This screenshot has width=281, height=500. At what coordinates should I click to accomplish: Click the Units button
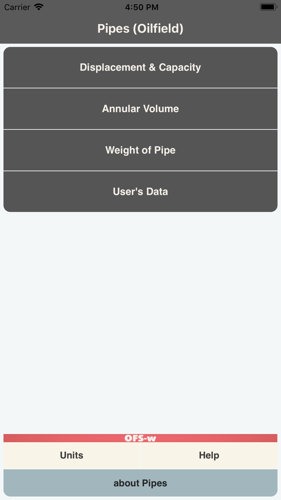71,455
